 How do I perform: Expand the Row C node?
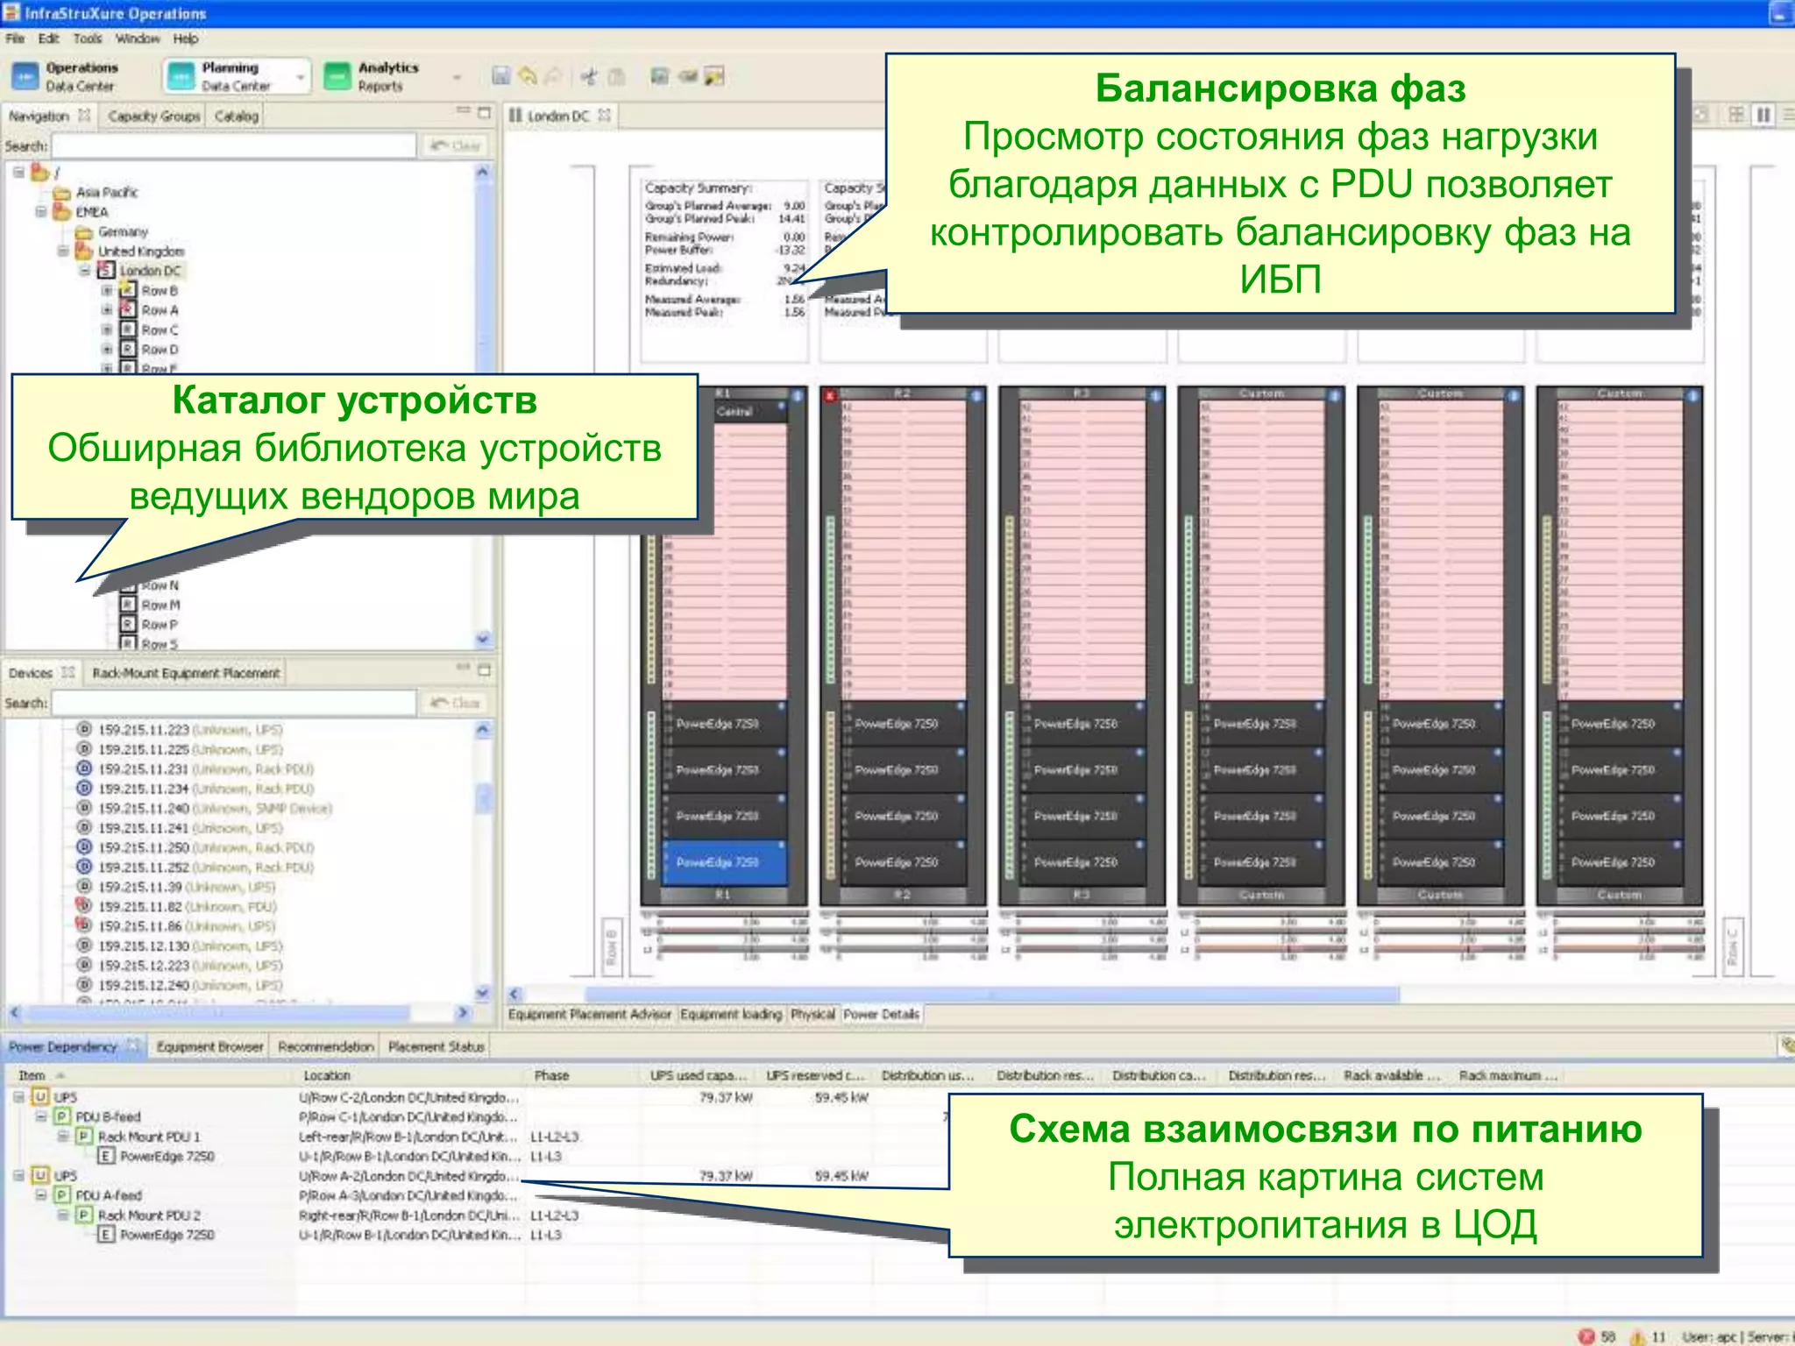pyautogui.click(x=106, y=329)
